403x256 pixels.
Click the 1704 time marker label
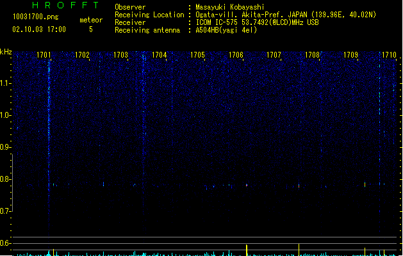(x=159, y=55)
